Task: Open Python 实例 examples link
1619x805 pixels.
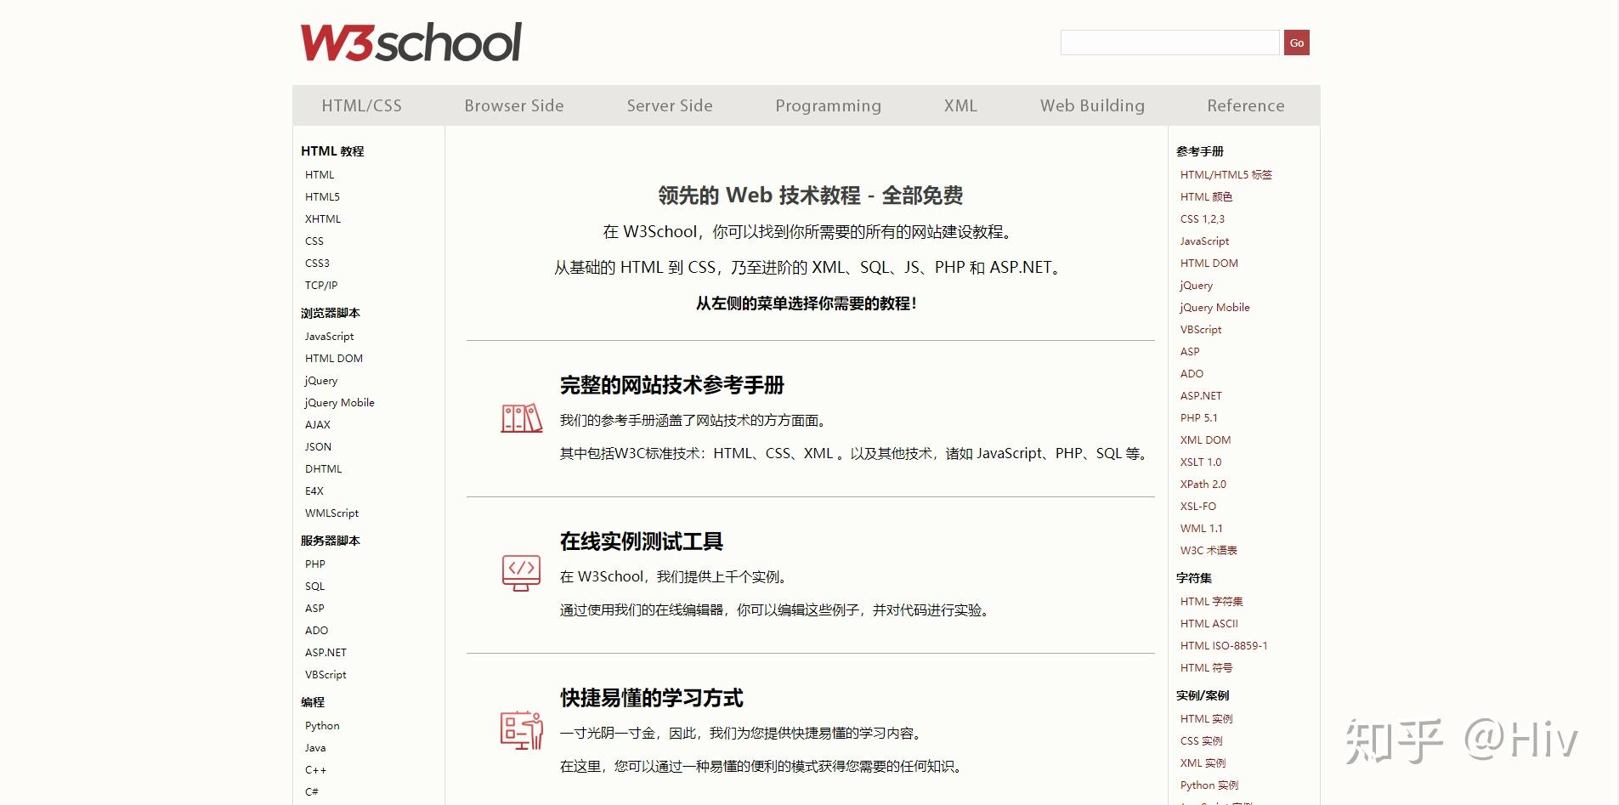Action: pos(1209,785)
